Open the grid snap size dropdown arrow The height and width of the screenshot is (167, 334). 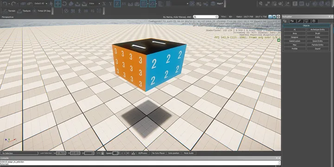click(x=148, y=4)
